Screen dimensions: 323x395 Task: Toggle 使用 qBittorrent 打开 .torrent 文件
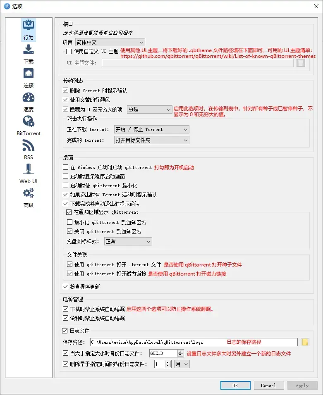tap(69, 264)
